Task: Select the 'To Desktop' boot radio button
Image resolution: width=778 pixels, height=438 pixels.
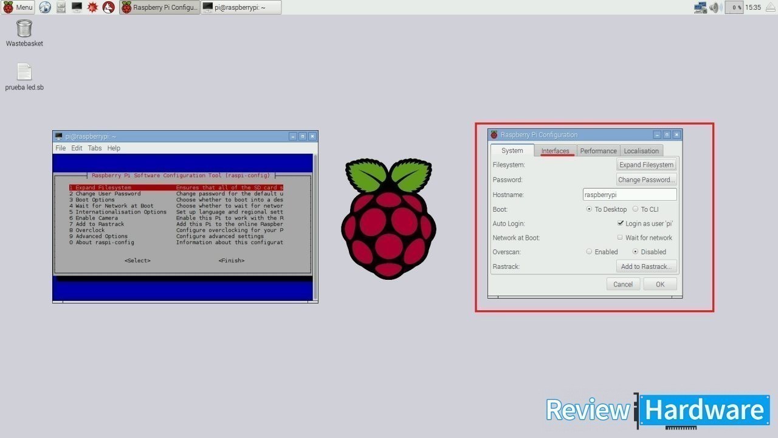Action: click(589, 209)
